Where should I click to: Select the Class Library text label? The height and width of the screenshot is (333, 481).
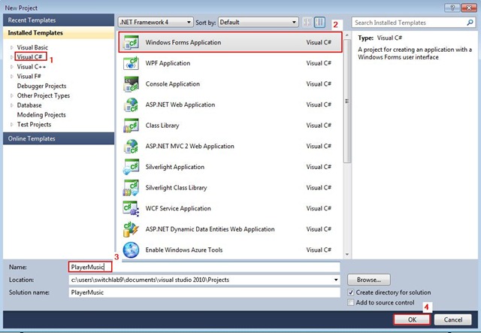[x=162, y=126]
